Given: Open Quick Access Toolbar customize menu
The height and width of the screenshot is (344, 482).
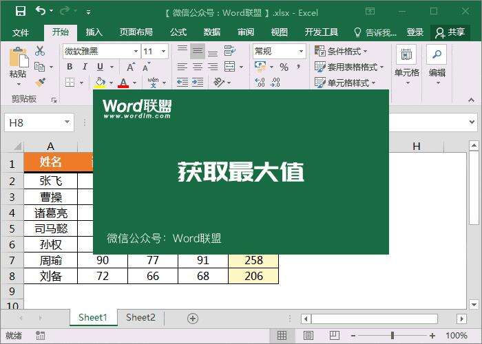Looking at the screenshot, I should point(89,12).
